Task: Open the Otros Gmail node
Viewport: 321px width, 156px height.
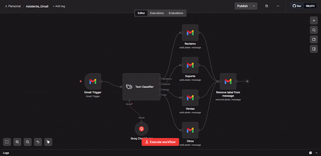Action: 190,130
